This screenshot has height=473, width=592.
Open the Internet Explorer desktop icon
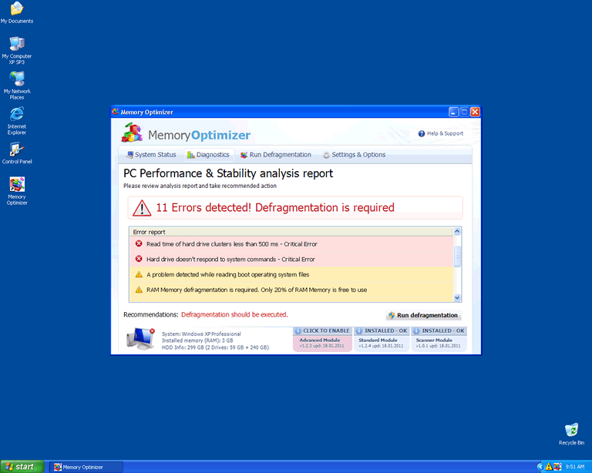16,115
